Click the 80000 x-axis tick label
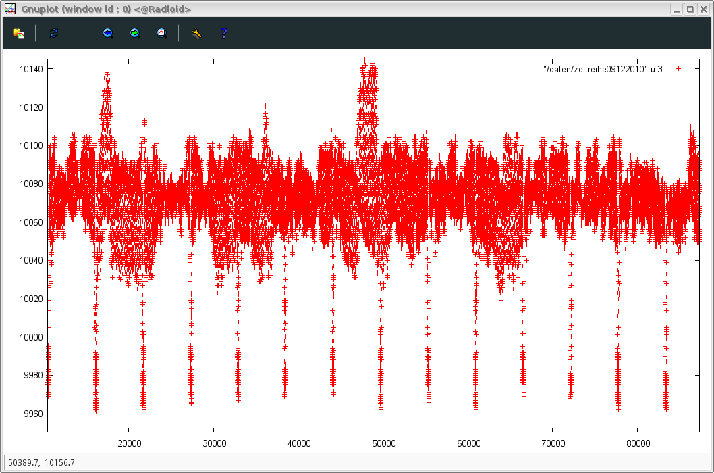 tap(638, 443)
